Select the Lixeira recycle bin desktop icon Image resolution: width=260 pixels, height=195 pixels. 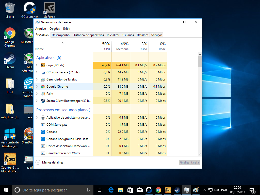(x=10, y=10)
